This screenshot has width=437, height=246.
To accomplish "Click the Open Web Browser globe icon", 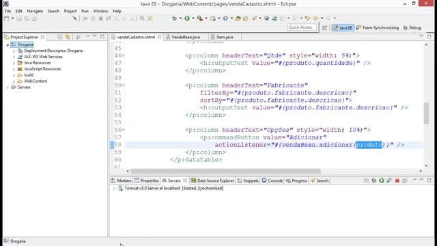I will [x=266, y=18].
